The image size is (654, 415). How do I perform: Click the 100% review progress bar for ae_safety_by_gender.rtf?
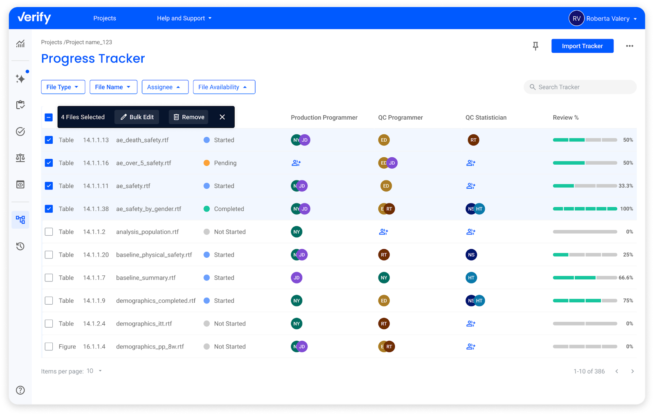coord(585,209)
